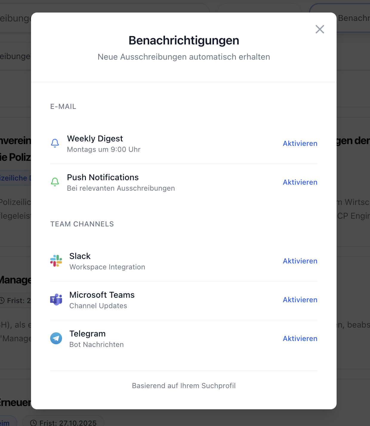Click the clock icon beside Frist 27.10.2025
This screenshot has width=370, height=426.
pos(34,423)
